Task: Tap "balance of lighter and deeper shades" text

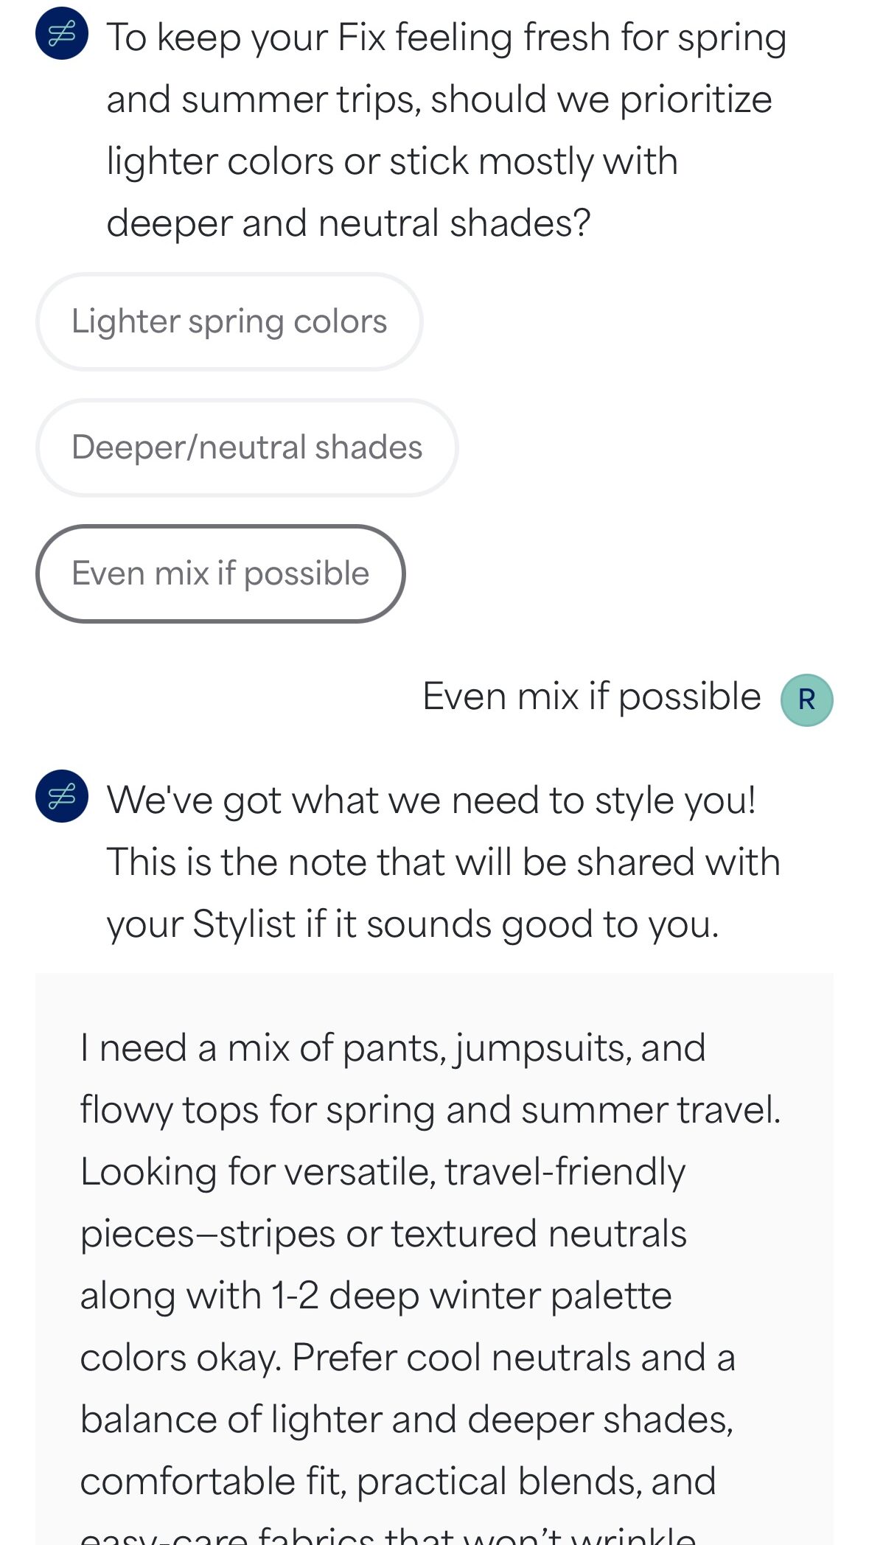Action: [406, 1420]
